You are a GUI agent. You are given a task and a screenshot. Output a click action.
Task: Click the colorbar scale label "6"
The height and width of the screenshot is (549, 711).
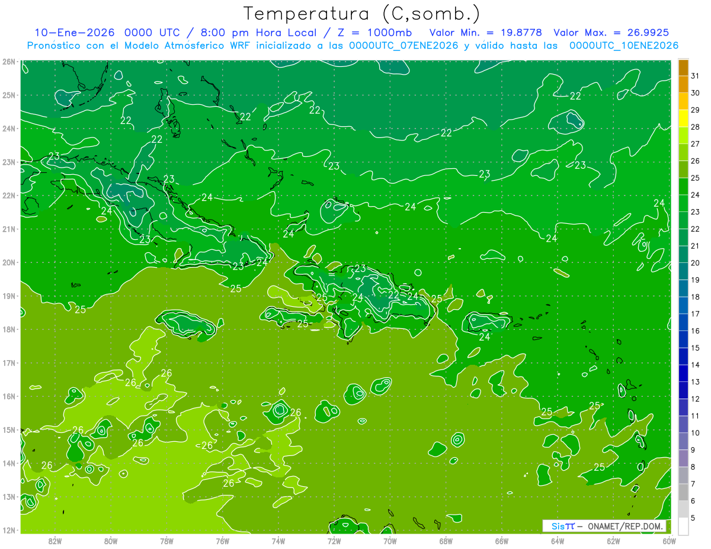pyautogui.click(x=693, y=501)
